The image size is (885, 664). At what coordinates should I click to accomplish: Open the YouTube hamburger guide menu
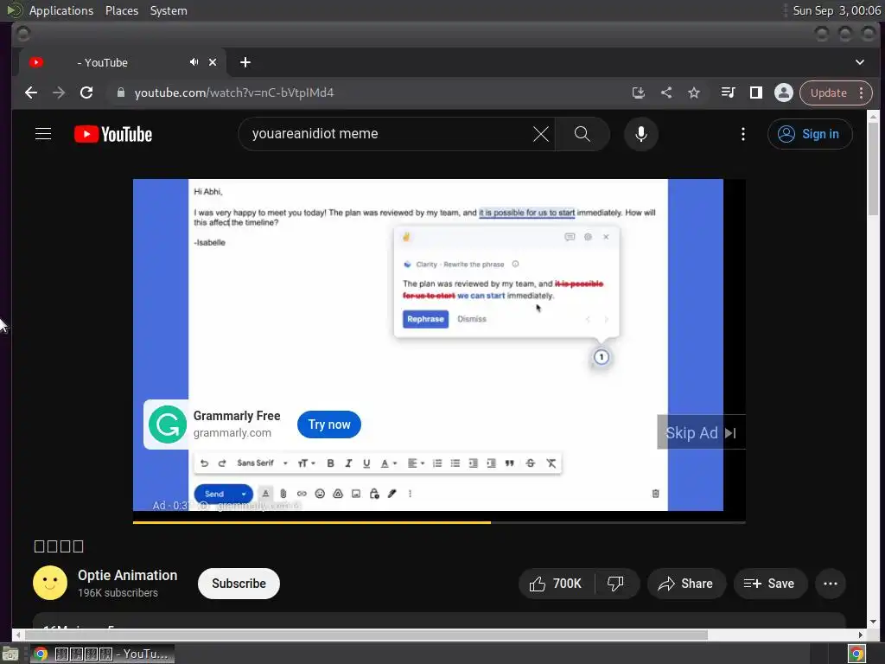(x=43, y=134)
